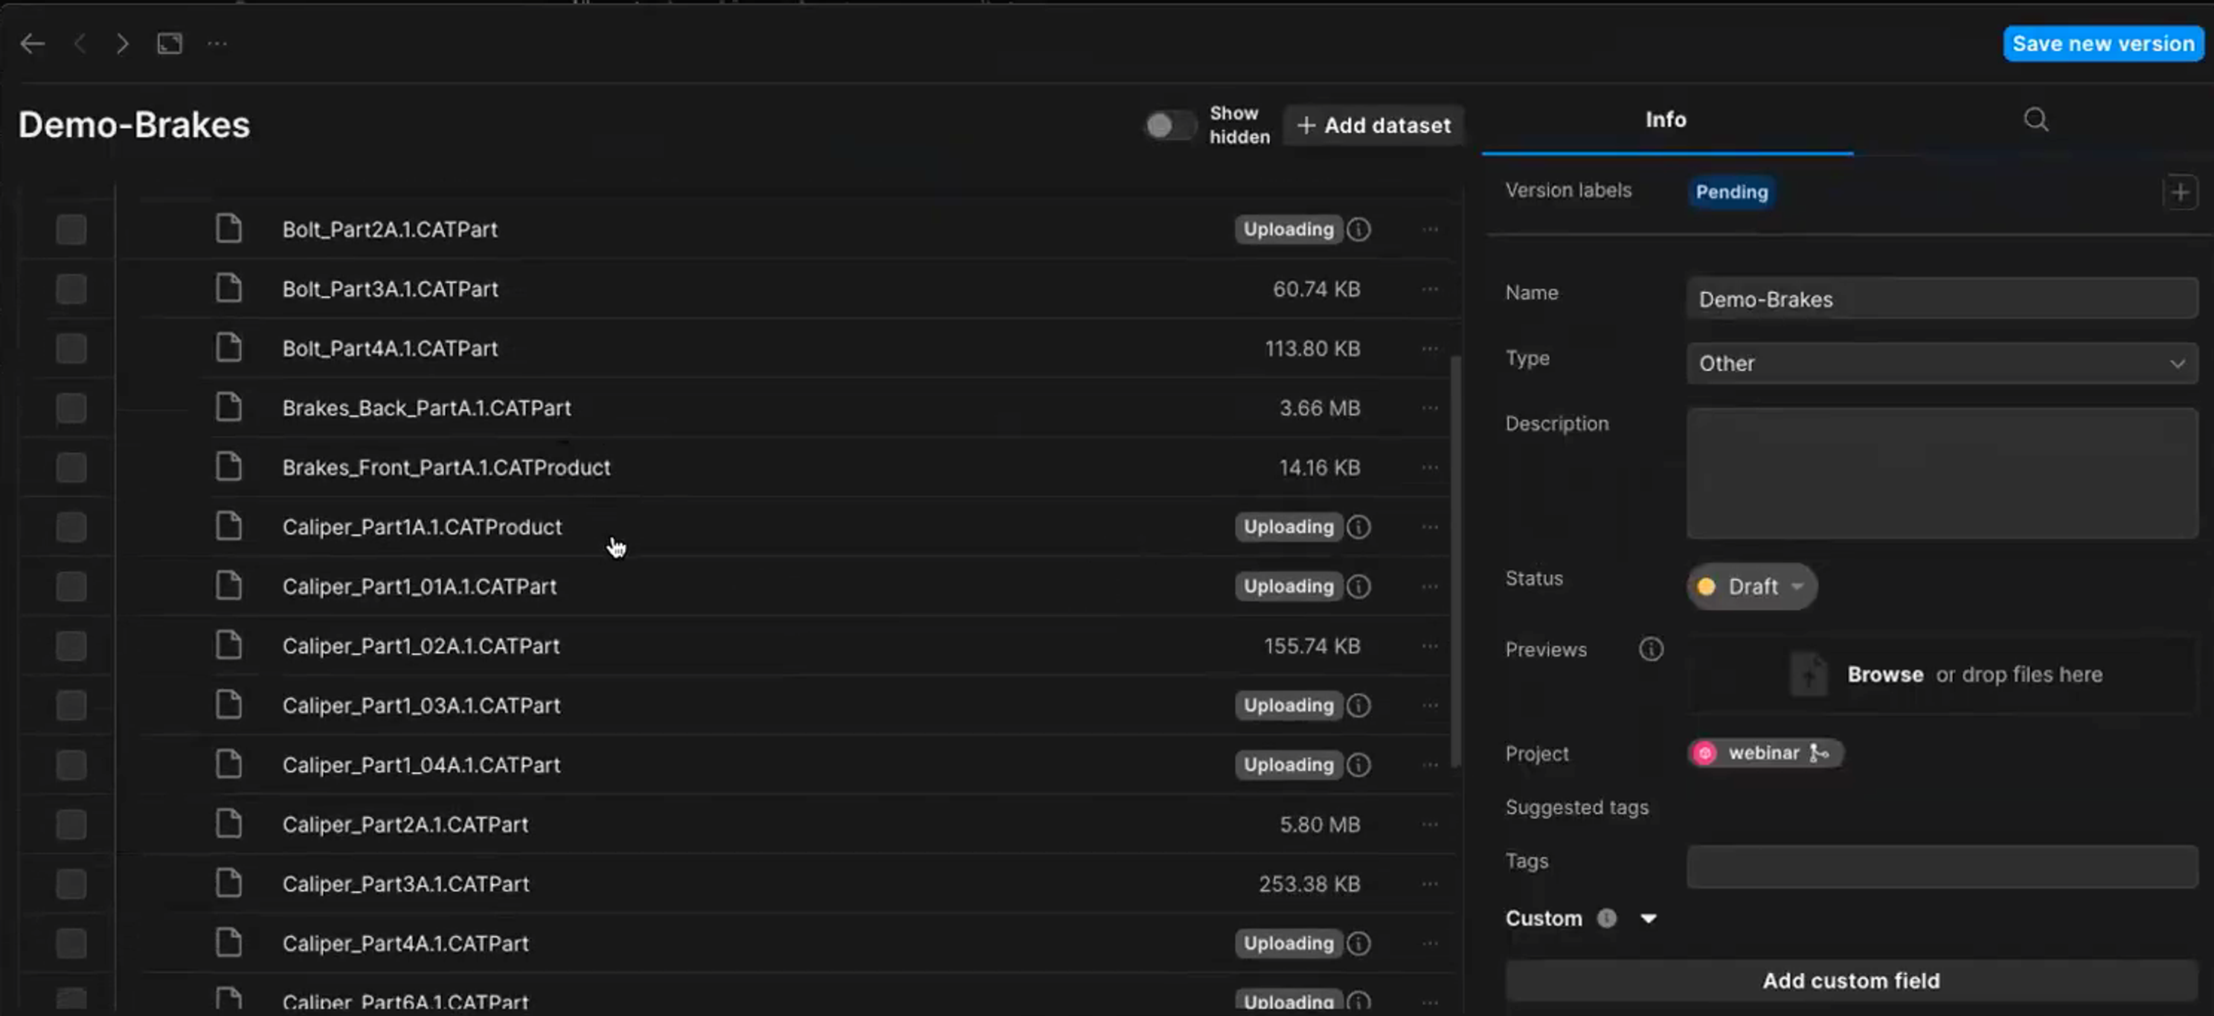The width and height of the screenshot is (2214, 1016).
Task: Open the top toolbar more options
Action: [217, 43]
